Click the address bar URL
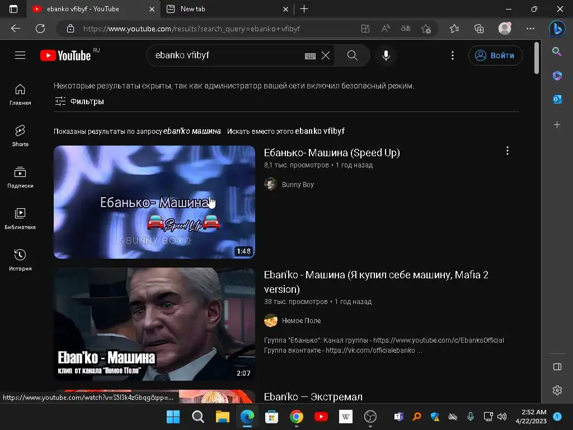This screenshot has width=573, height=430. (191, 29)
